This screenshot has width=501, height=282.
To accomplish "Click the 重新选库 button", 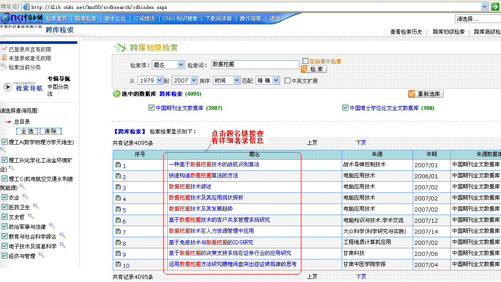I will tap(426, 94).
